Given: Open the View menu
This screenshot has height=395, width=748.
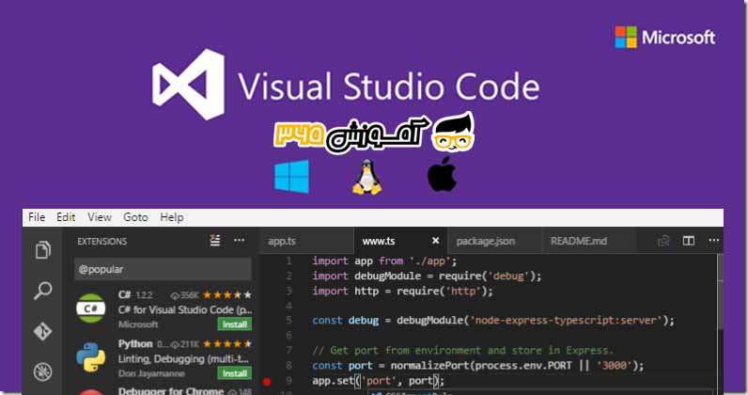Looking at the screenshot, I should coord(100,217).
